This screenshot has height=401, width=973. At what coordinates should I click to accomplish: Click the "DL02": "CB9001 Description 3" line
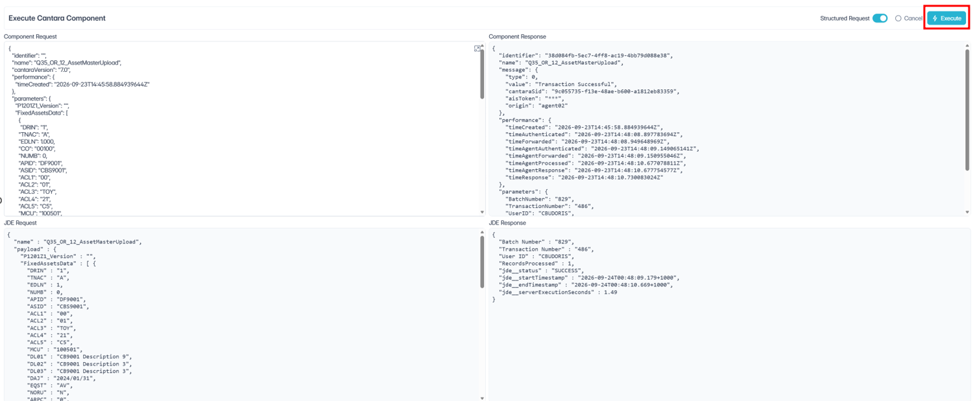80,363
